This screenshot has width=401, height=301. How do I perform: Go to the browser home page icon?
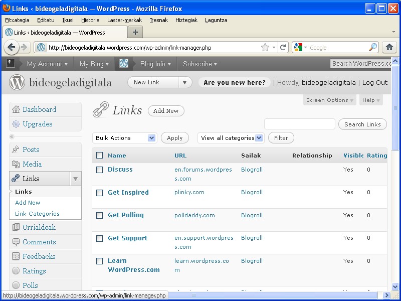pyautogui.click(x=389, y=47)
